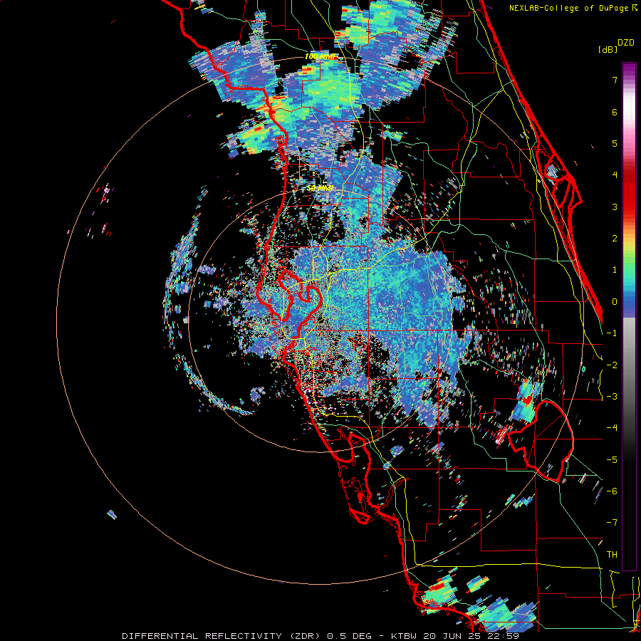This screenshot has width=641, height=641.
Task: Click the KTBW radar site identifier
Action: [x=404, y=636]
